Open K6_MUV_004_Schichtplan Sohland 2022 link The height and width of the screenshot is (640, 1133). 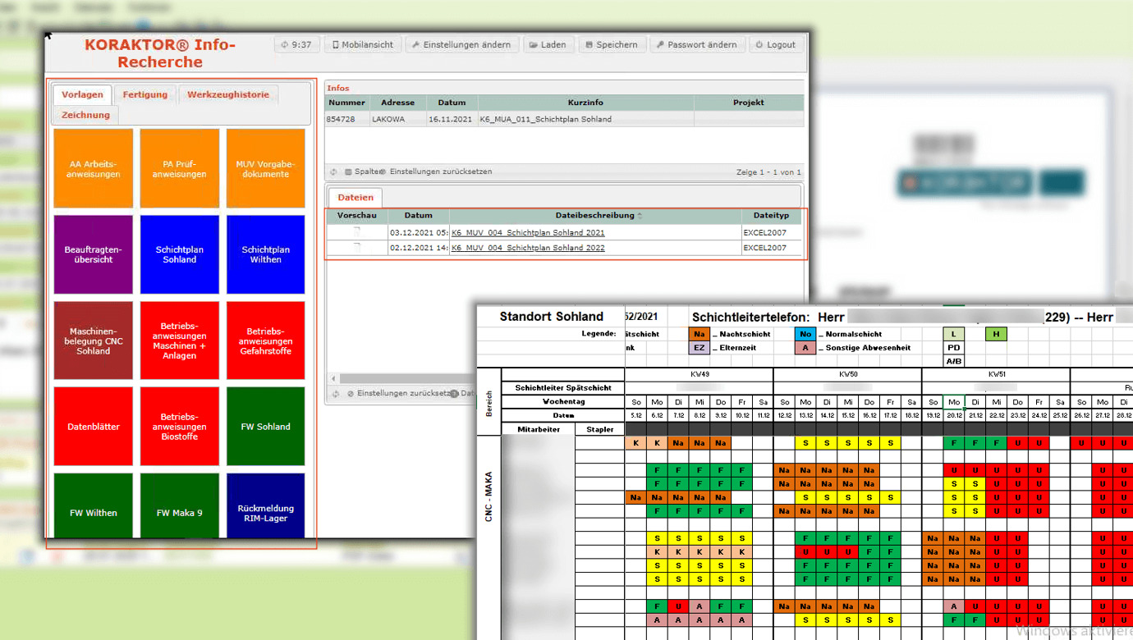coord(528,248)
